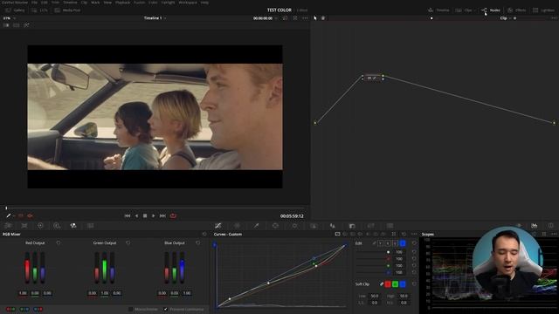
Task: Open the Key palette
Action: click(x=352, y=226)
